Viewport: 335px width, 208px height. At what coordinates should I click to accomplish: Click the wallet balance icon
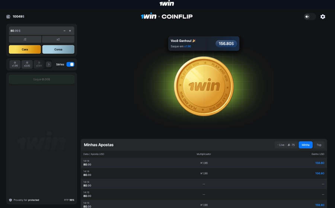tap(8, 17)
